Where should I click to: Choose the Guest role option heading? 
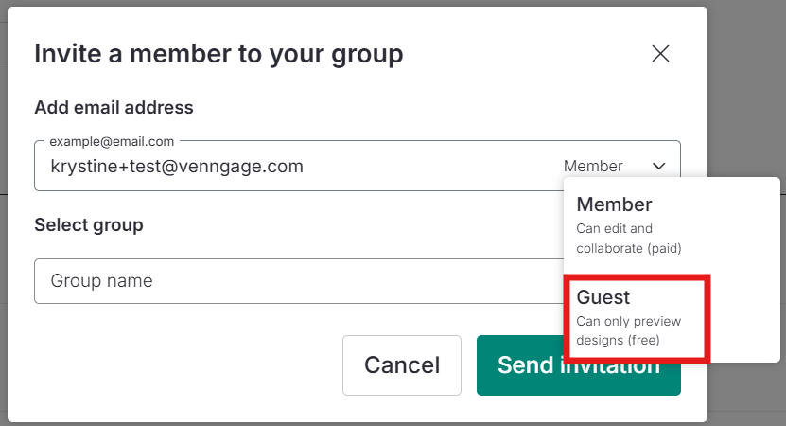[x=603, y=297]
